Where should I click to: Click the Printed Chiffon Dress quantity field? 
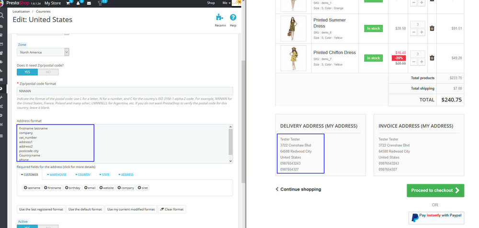click(418, 55)
